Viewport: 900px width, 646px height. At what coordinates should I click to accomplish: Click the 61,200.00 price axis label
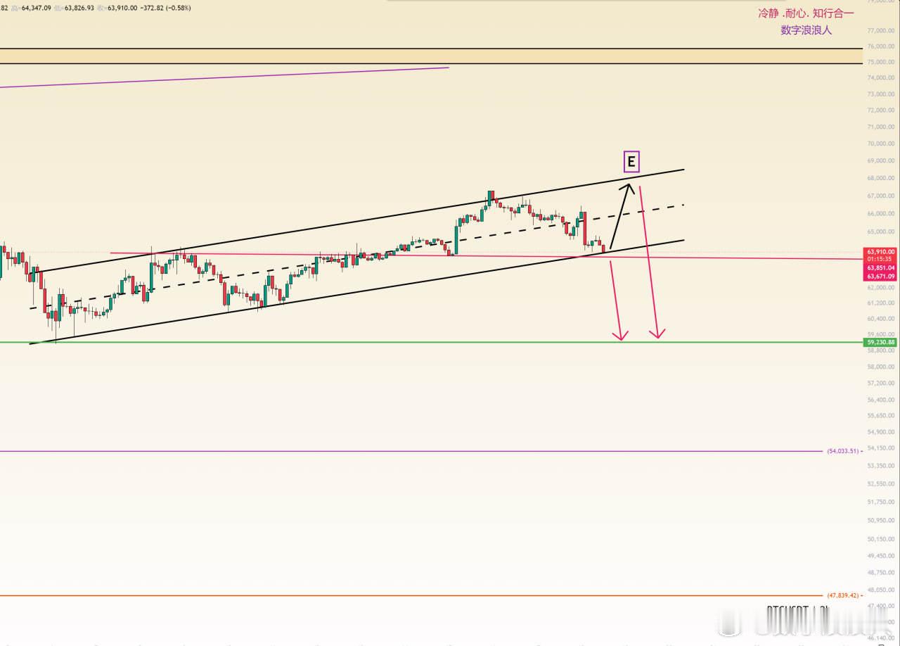point(882,303)
